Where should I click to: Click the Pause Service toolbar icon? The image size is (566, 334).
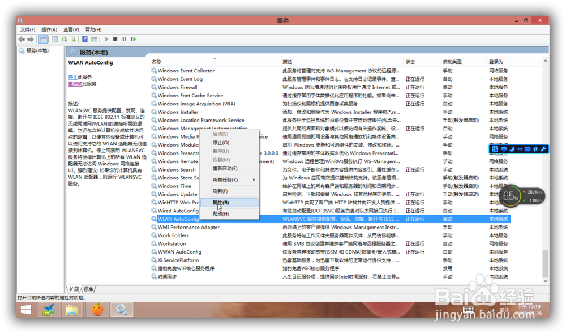(124, 40)
